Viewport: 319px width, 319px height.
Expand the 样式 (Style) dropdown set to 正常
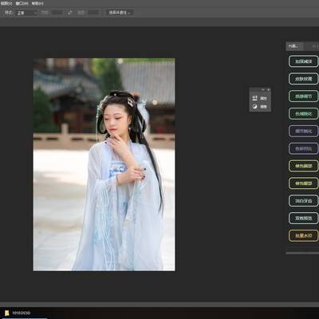point(27,13)
